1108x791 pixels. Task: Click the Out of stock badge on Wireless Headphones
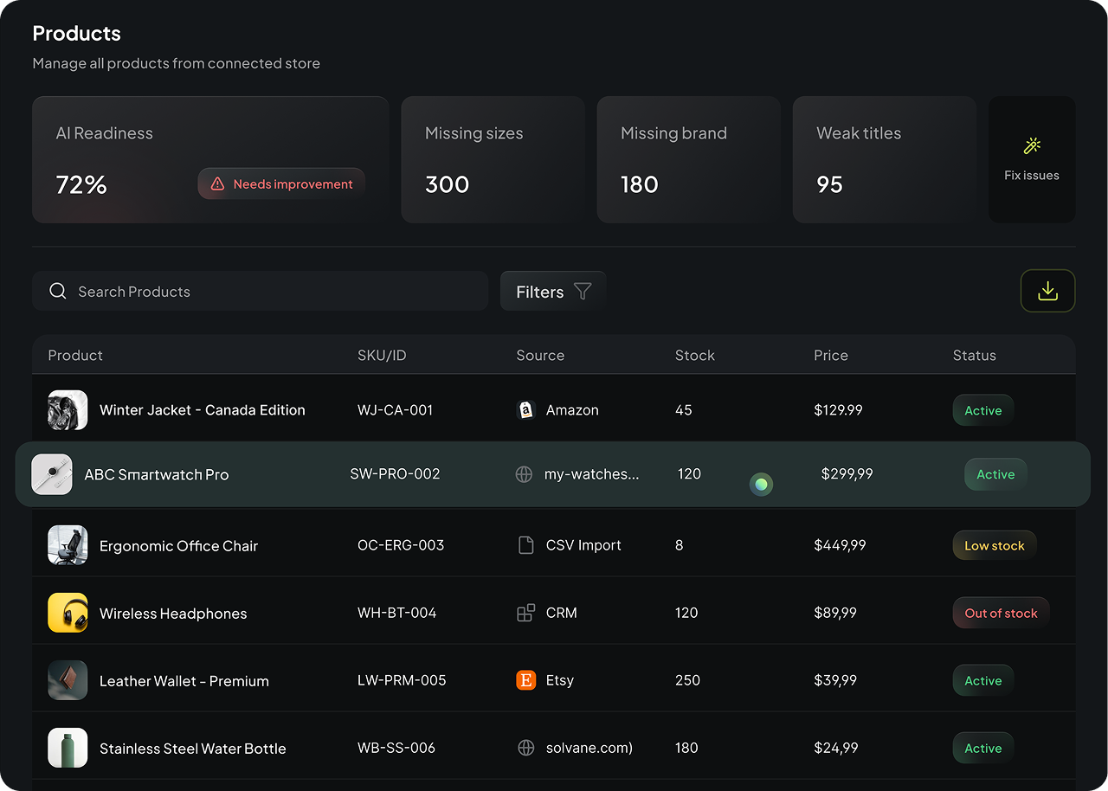(1001, 612)
